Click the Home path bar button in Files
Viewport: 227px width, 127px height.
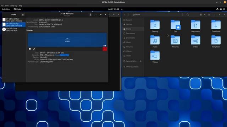tap(137, 14)
